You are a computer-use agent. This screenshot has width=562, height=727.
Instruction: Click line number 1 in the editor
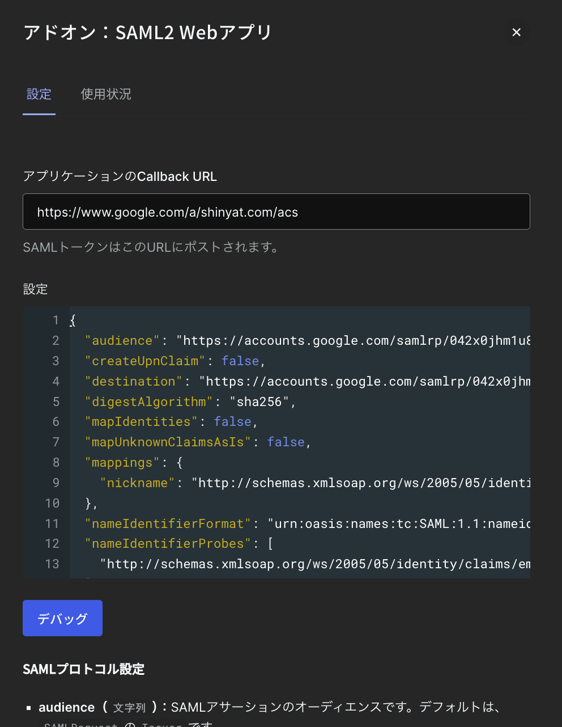pos(56,320)
